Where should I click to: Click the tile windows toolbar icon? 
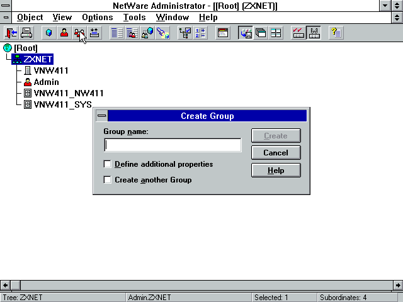[x=276, y=33]
